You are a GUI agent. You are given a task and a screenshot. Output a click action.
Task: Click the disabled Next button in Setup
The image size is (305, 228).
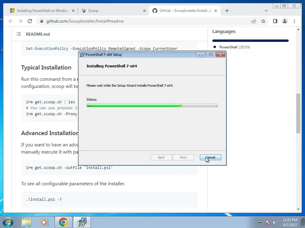183,157
